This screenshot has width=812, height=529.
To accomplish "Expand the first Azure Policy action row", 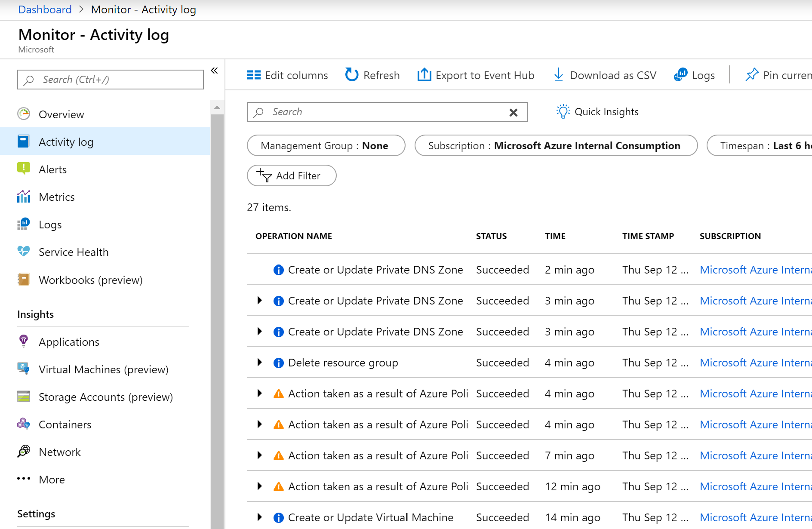I will pos(259,393).
